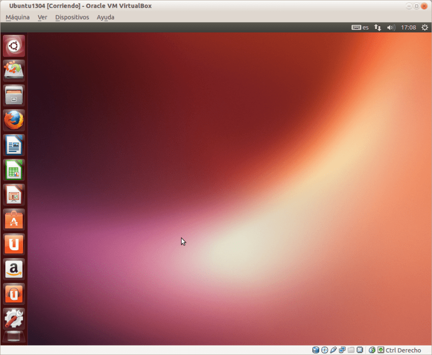Open Ubuntu One from the launcher
This screenshot has width=432, height=355.
click(x=14, y=244)
